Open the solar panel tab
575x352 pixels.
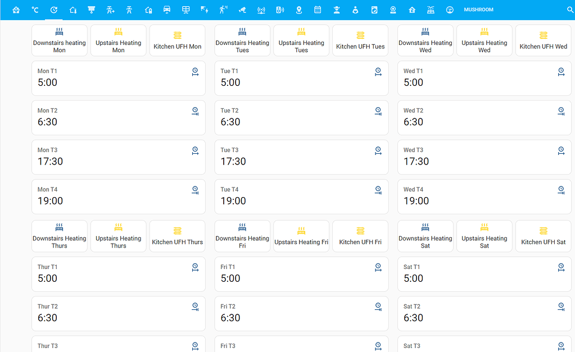[x=186, y=10]
